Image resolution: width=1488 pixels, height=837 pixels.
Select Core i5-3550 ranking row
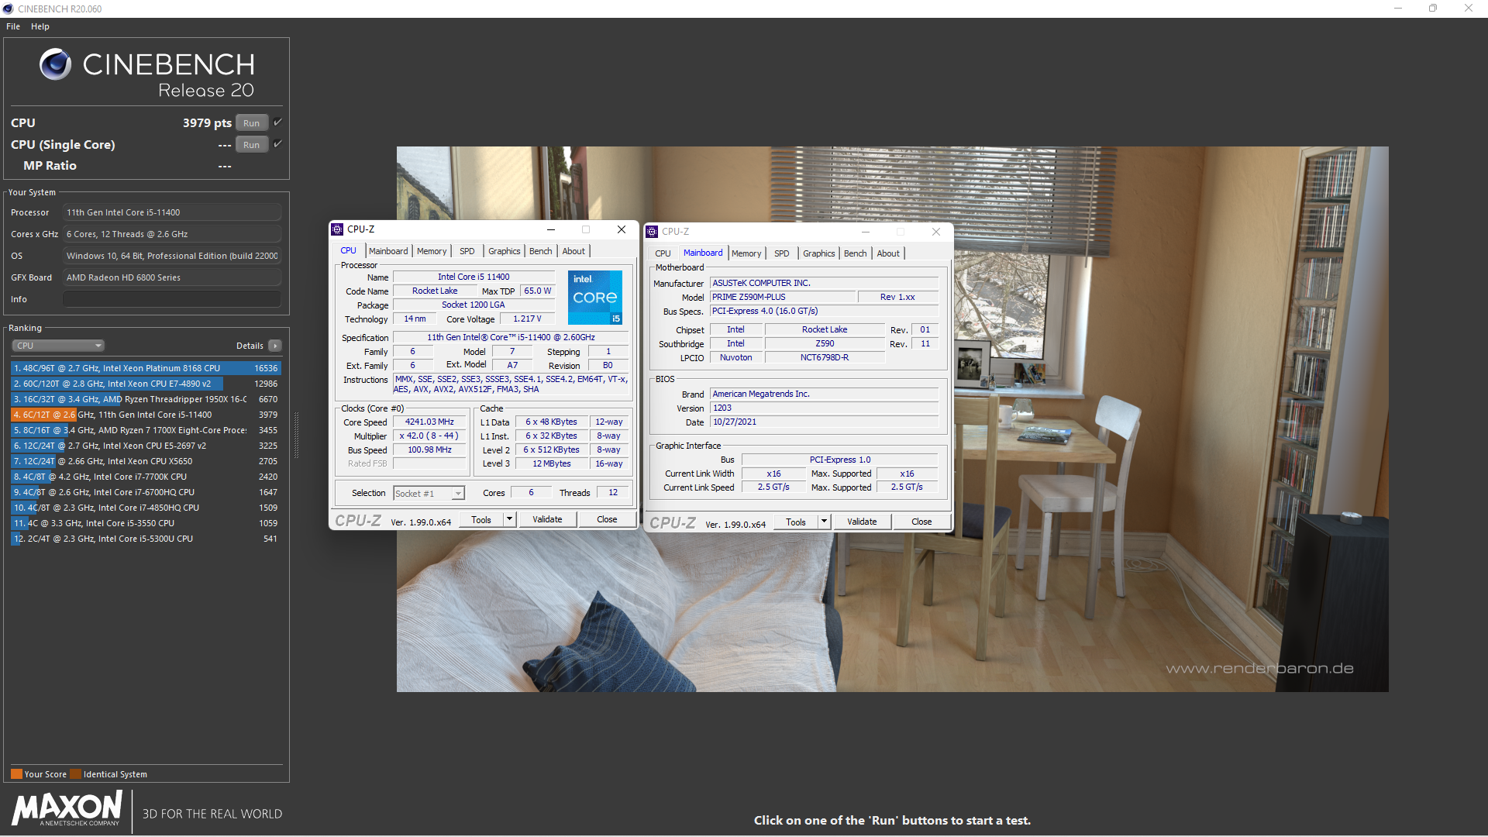(x=146, y=523)
